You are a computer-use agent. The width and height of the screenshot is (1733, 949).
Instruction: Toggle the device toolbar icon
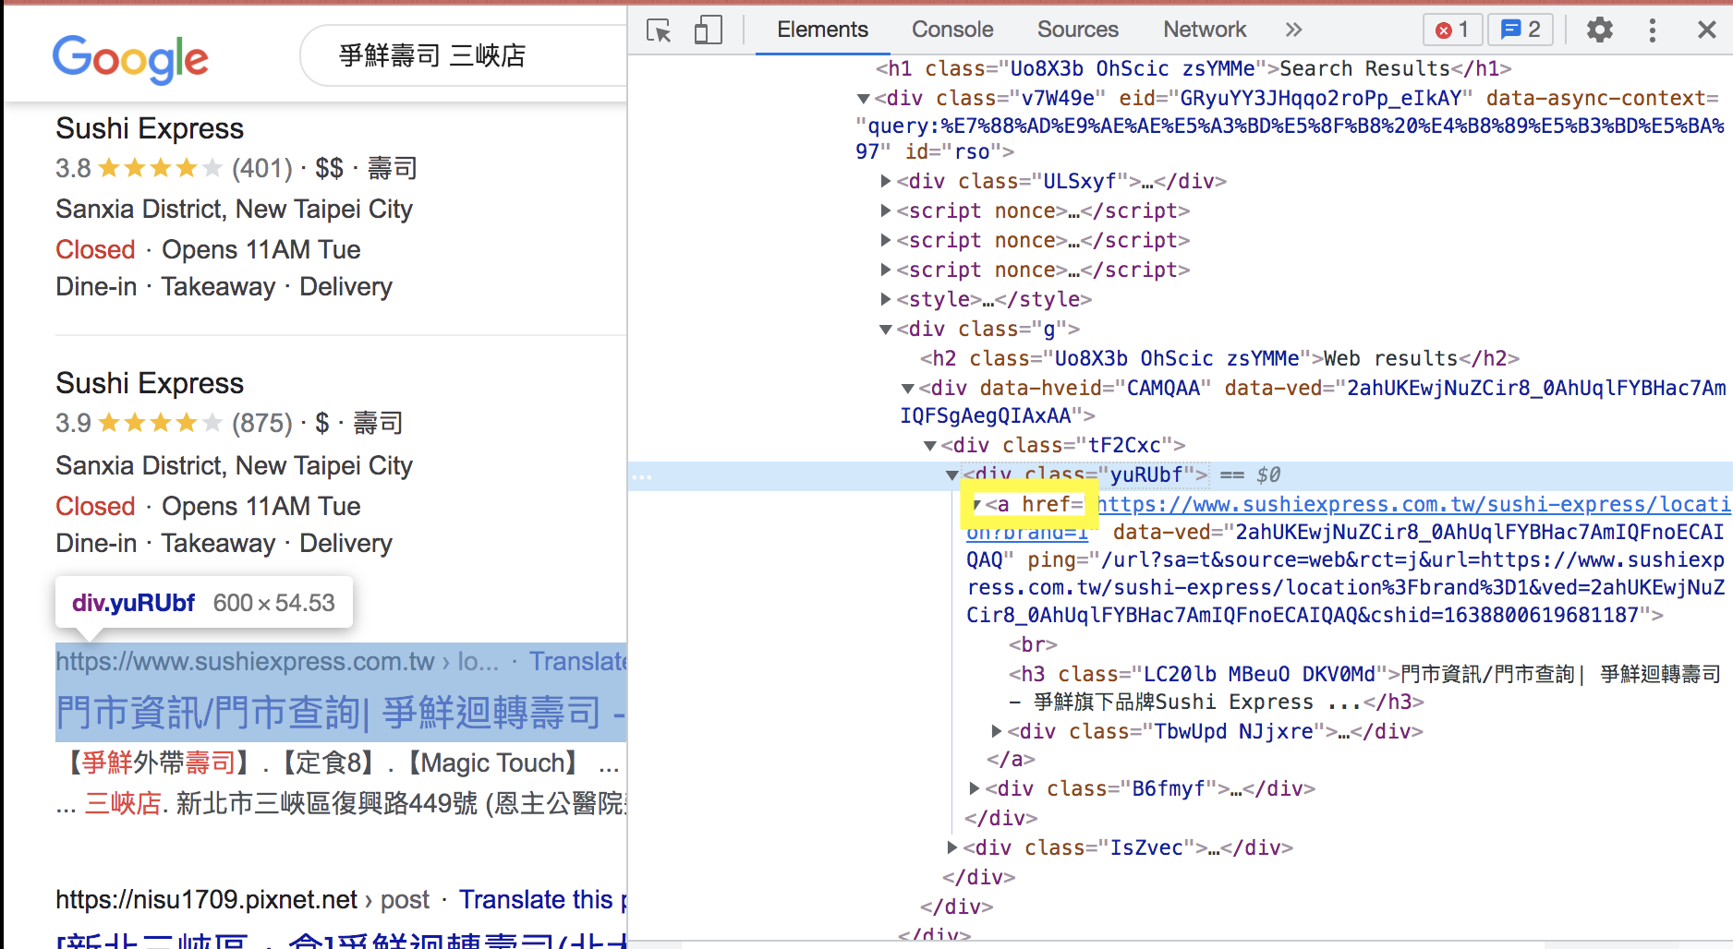coord(708,30)
